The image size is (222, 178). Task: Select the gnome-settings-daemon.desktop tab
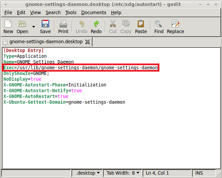[46, 42]
